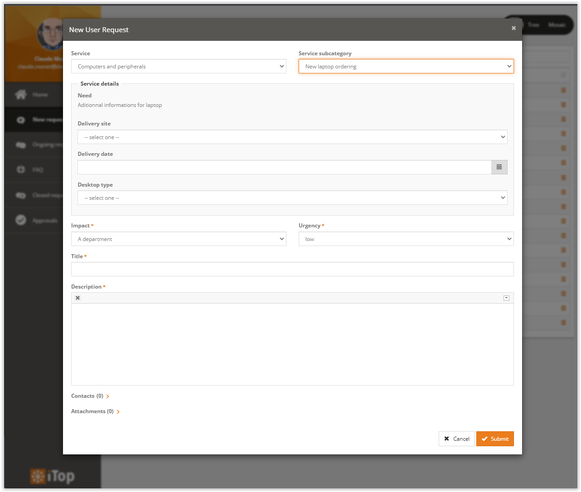Click the Ongoing requests sidebar icon
The height and width of the screenshot is (492, 581).
tap(21, 145)
